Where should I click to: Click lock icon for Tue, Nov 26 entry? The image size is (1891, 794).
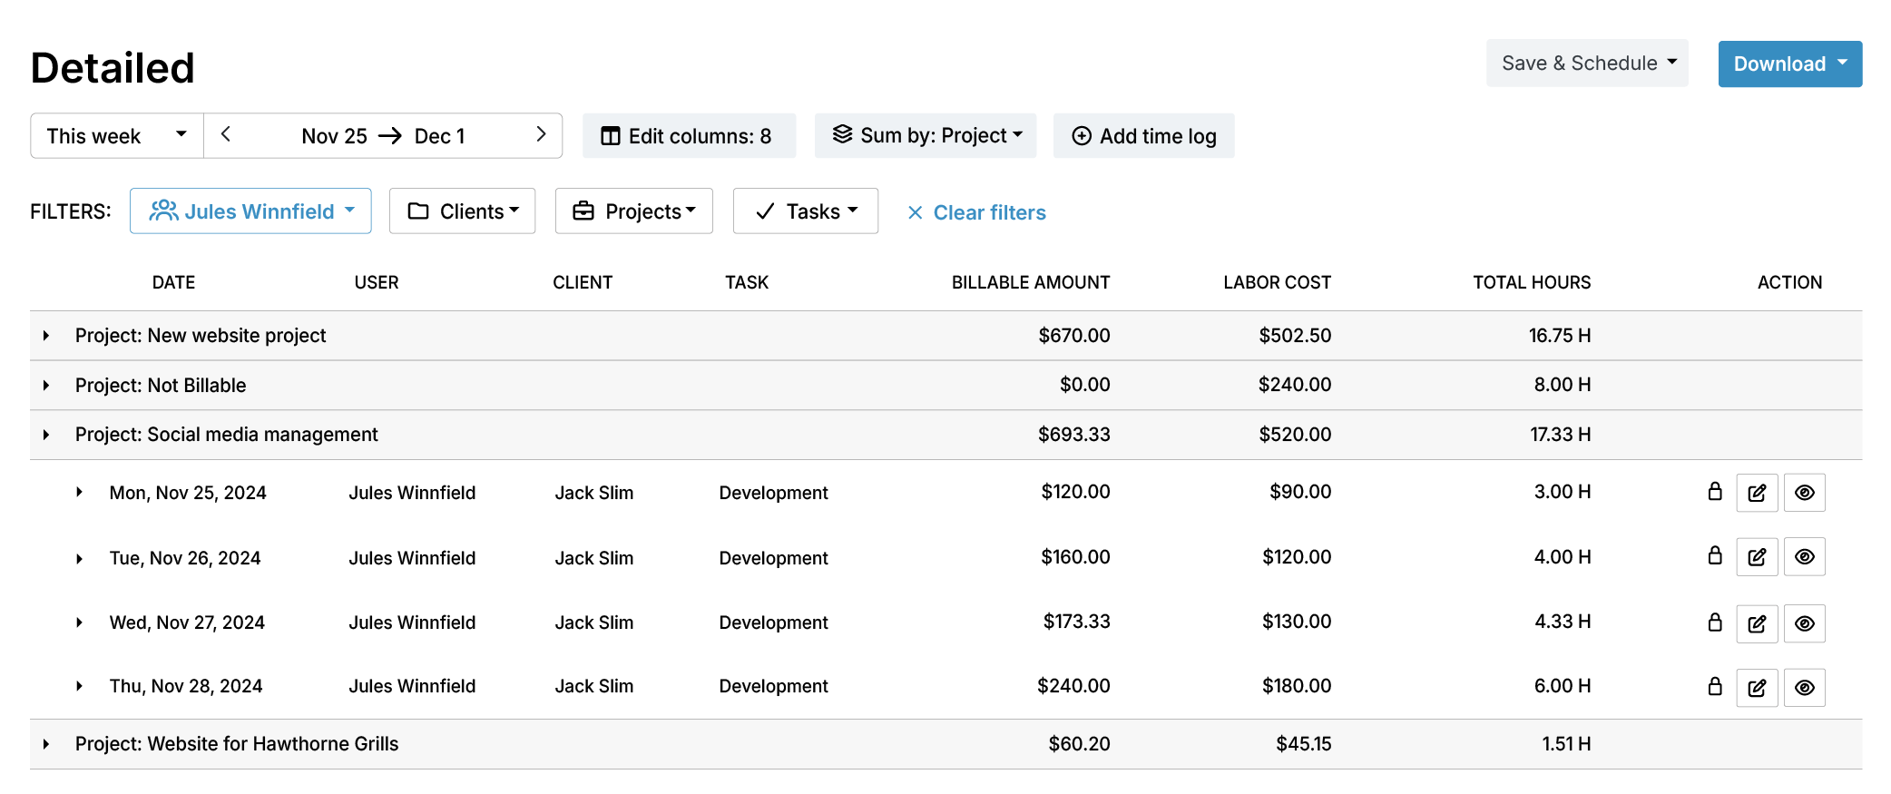coord(1714,555)
